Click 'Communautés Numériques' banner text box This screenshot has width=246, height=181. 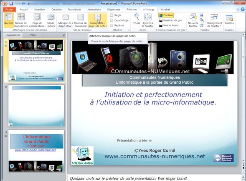pos(155,80)
